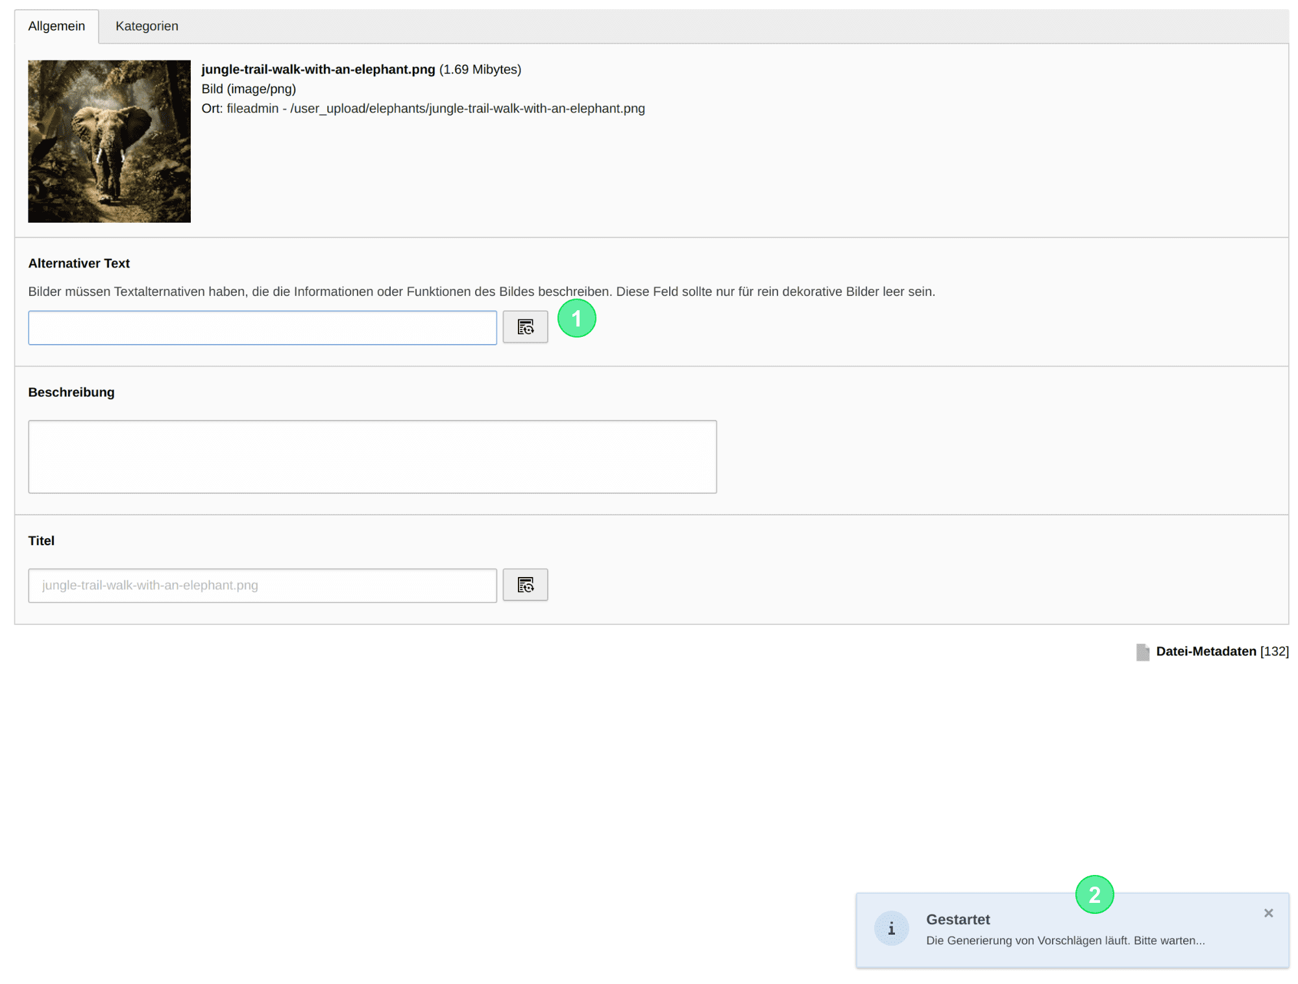Click the Bild (image/png) text
1298x984 pixels.
point(249,89)
